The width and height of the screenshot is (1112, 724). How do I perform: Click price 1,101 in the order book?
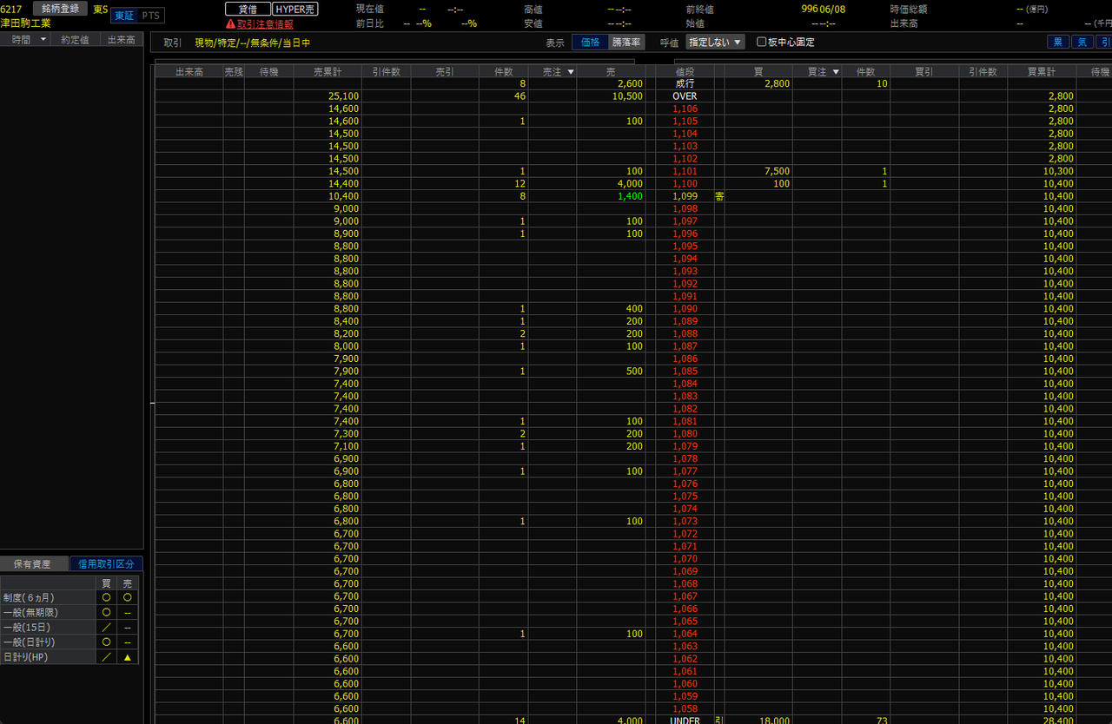click(685, 171)
